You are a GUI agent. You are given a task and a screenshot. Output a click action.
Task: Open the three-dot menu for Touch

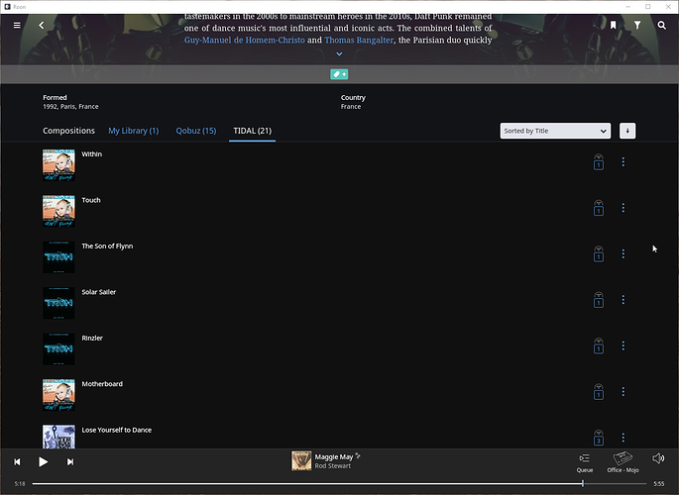click(623, 208)
